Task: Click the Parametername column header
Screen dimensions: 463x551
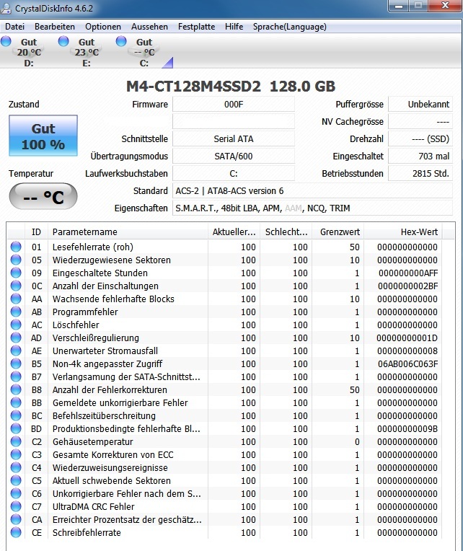Action: pyautogui.click(x=128, y=232)
